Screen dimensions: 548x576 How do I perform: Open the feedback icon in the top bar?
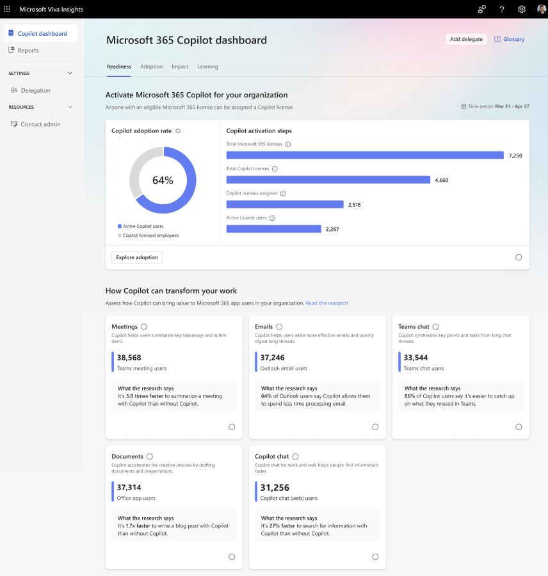482,9
